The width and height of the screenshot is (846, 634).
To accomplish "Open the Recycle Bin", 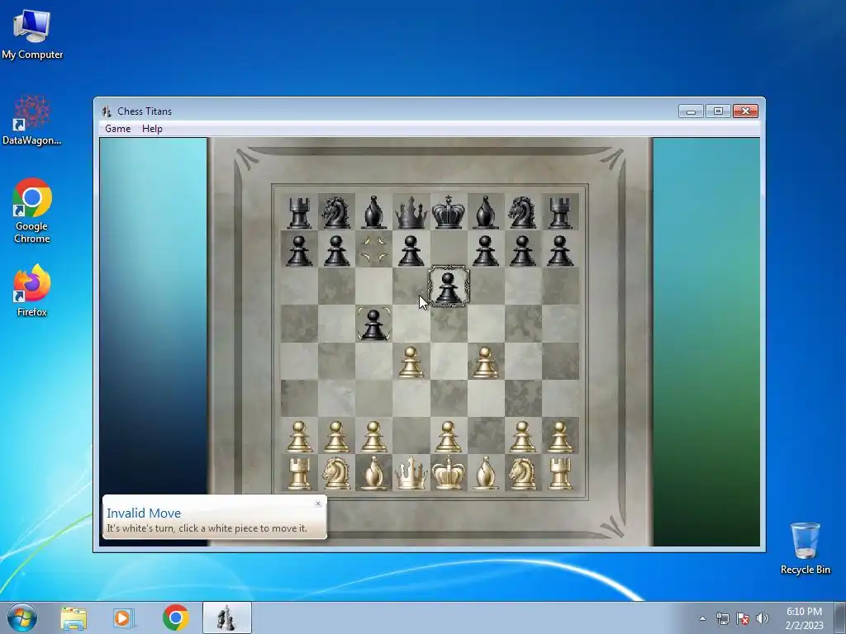I will click(805, 548).
